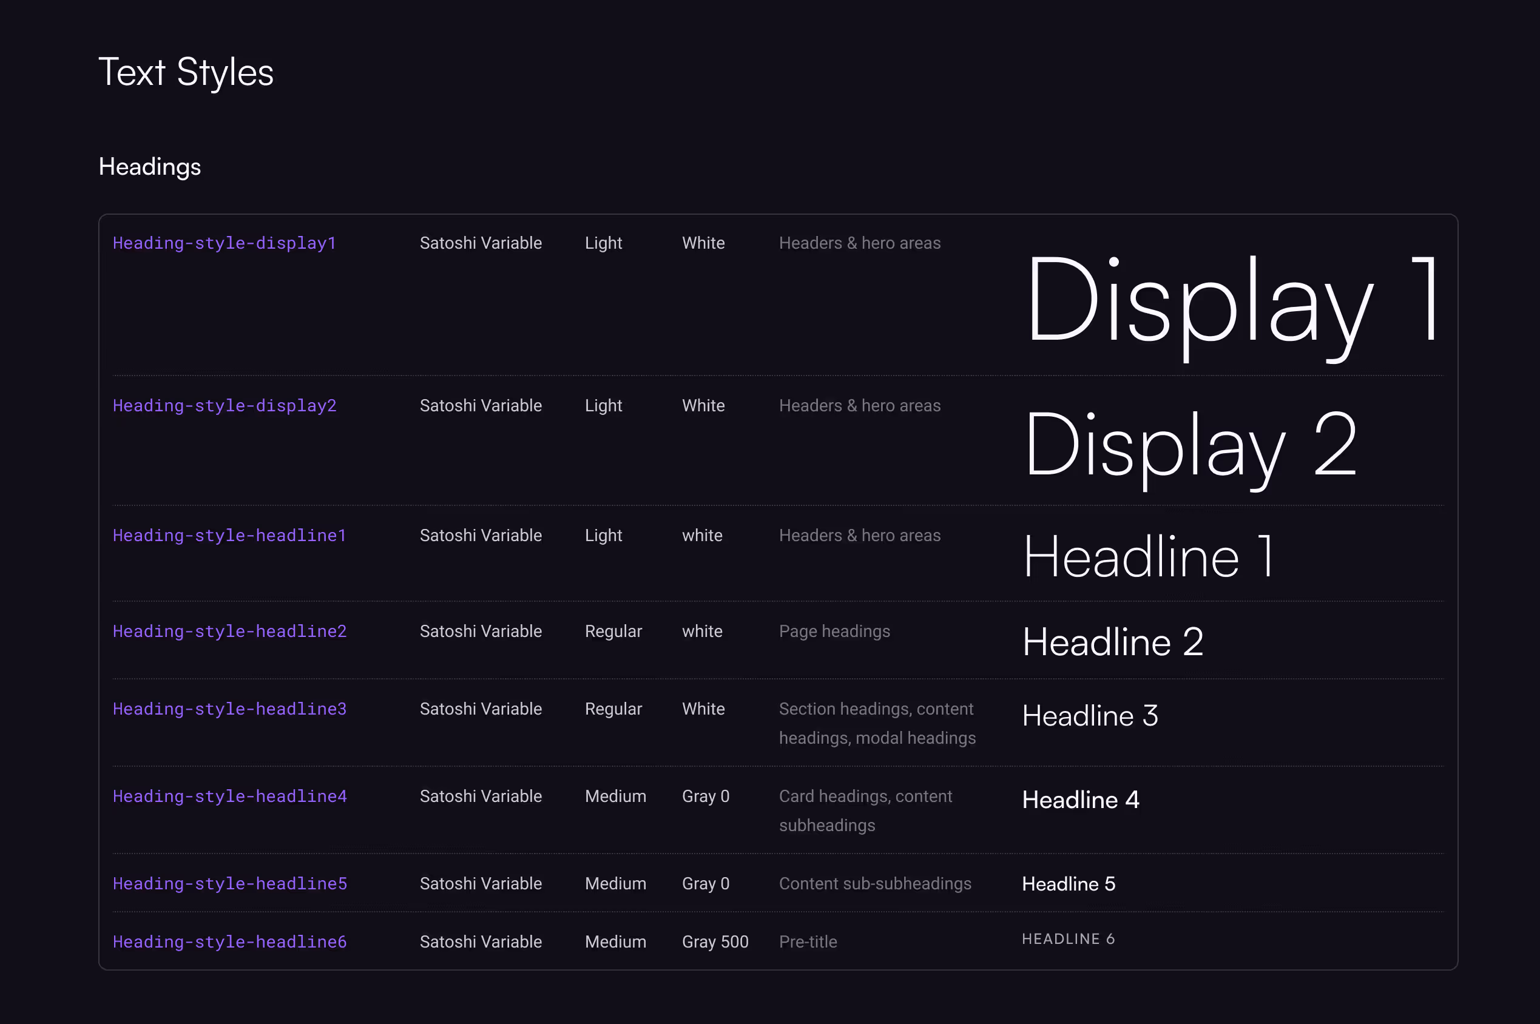Viewport: 1540px width, 1024px height.
Task: Select Heading-style-headline6 style label
Action: (x=229, y=941)
